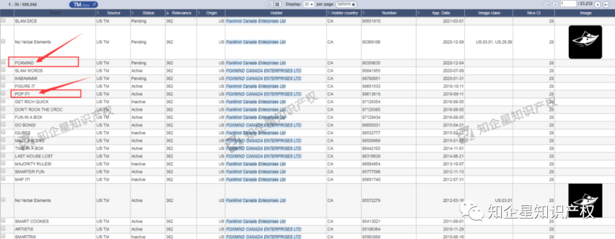Click the Brand column header
Viewport: 615px width, 239px height.
55,13
